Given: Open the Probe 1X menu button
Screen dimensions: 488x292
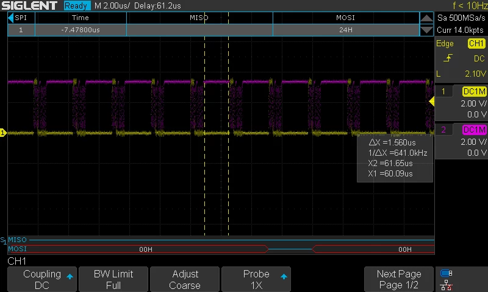Looking at the screenshot, I should point(256,279).
